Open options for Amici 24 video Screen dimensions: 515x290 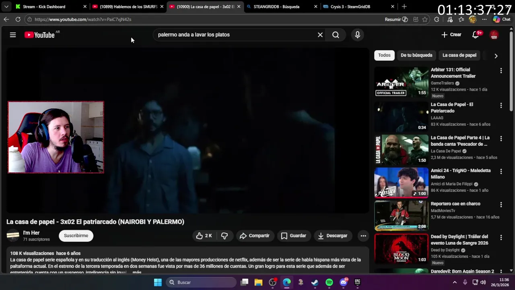point(501,171)
